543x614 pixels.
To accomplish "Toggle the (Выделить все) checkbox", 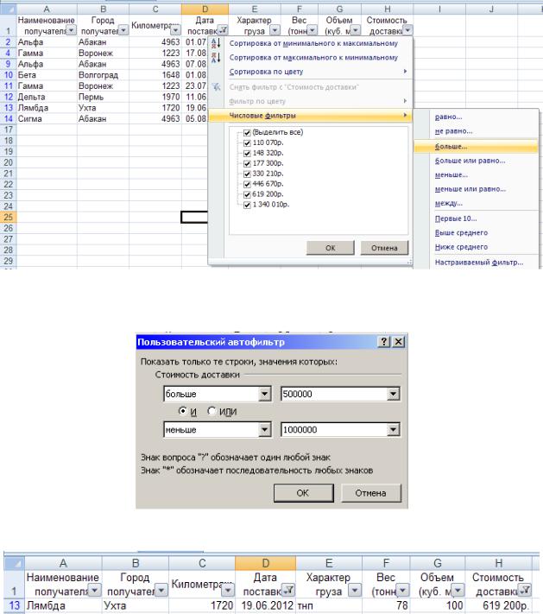I will tap(247, 133).
